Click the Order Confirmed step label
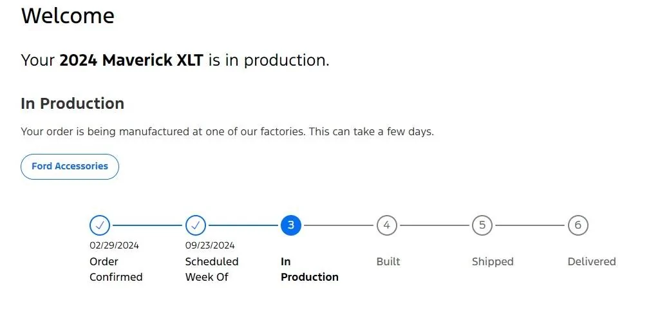 point(116,270)
